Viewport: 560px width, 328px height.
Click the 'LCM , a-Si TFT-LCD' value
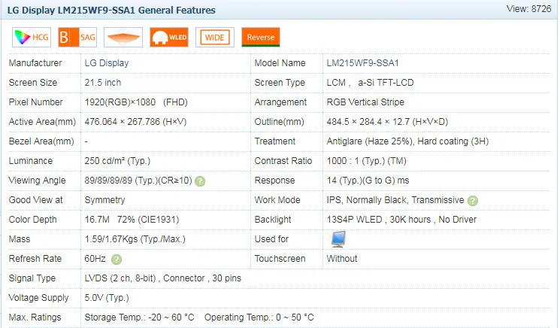370,83
